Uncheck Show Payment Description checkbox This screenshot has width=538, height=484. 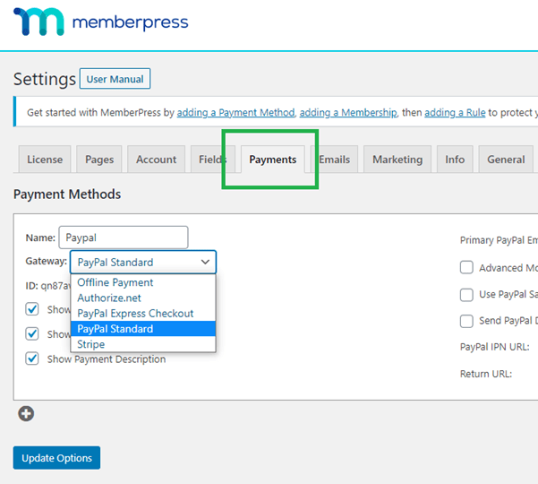(32, 359)
